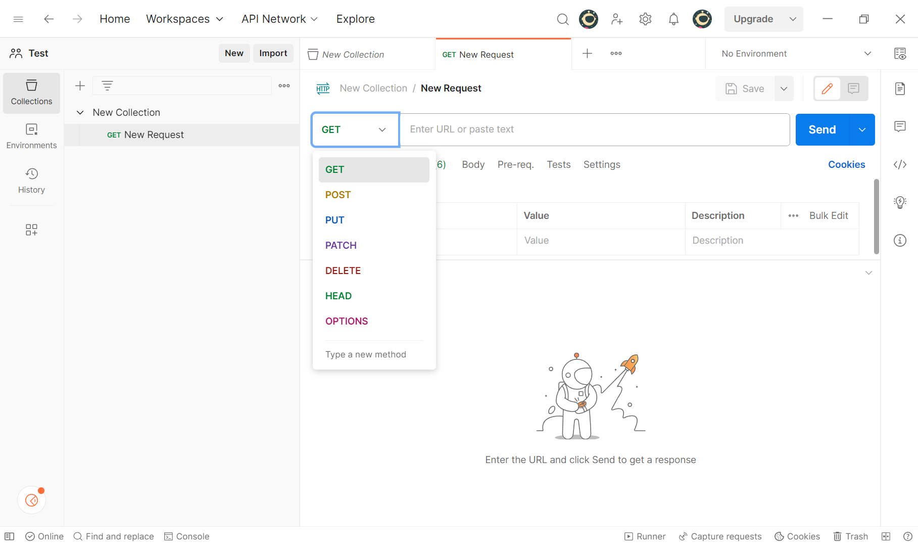Select DELETE from the method list
Screen dimensions: 918x546
(374, 271)
